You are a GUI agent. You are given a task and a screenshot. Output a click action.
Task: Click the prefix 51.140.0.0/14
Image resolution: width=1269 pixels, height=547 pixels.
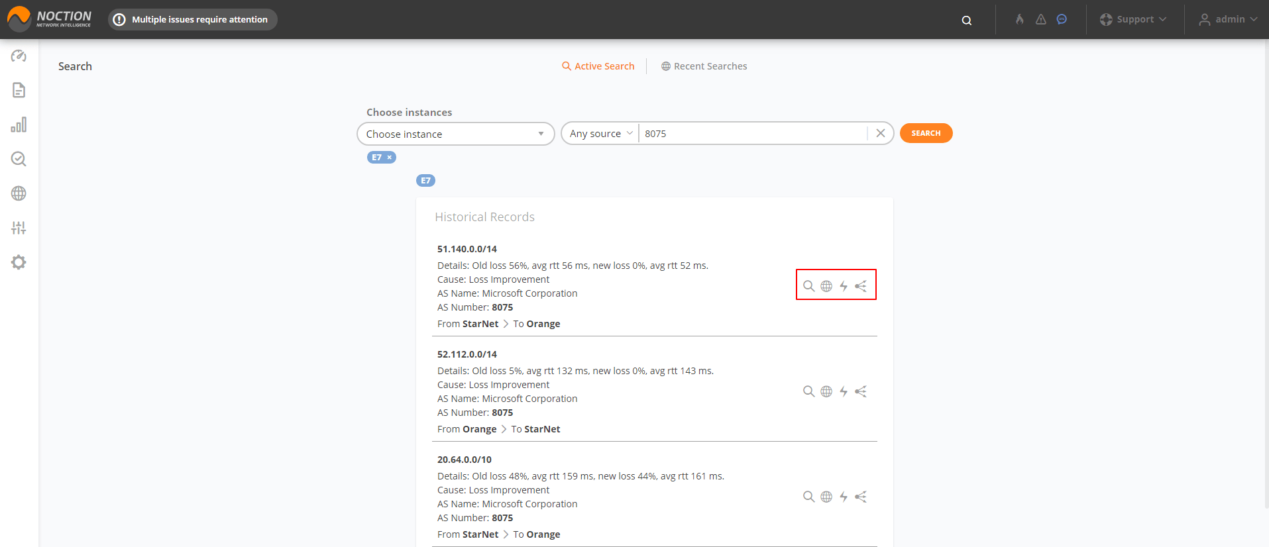point(467,249)
